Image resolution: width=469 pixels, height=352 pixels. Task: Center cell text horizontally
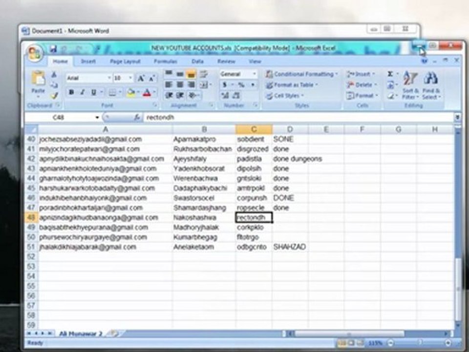(x=180, y=85)
